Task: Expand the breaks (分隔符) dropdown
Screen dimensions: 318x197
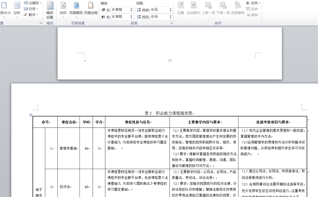Action: click(x=33, y=3)
